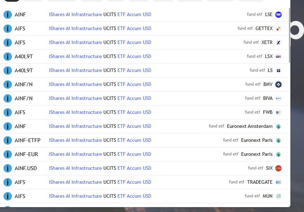Select the AINF/N ticker listed on BMV
This screenshot has height=212, width=304.
click(23, 85)
